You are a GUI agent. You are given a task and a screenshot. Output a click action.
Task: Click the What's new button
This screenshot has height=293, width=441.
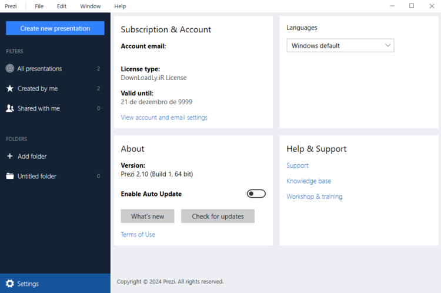pyautogui.click(x=148, y=217)
